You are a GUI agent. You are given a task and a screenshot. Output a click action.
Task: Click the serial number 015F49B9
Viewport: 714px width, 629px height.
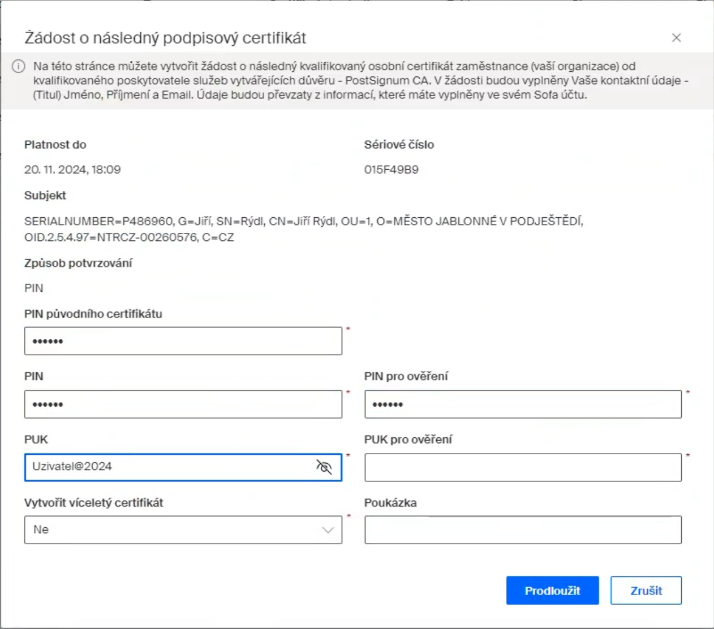[x=392, y=170]
